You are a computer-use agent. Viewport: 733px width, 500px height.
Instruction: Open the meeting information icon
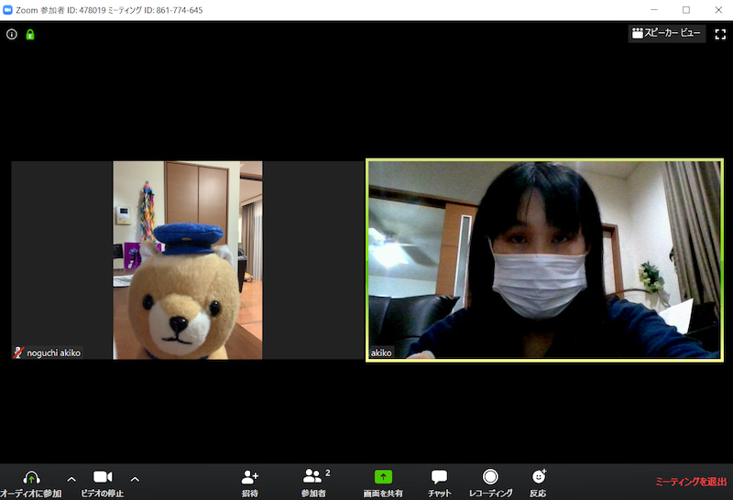(12, 34)
